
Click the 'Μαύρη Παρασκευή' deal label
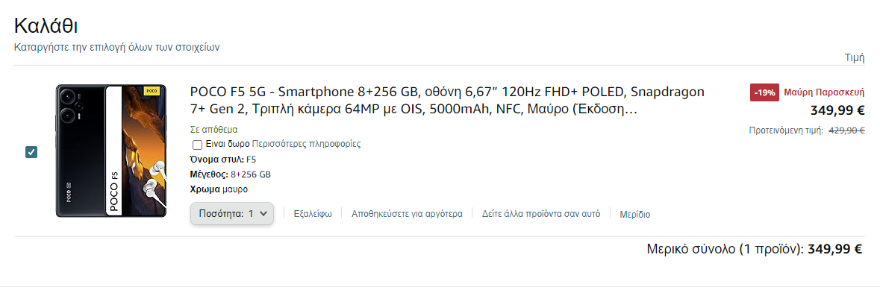click(x=824, y=92)
